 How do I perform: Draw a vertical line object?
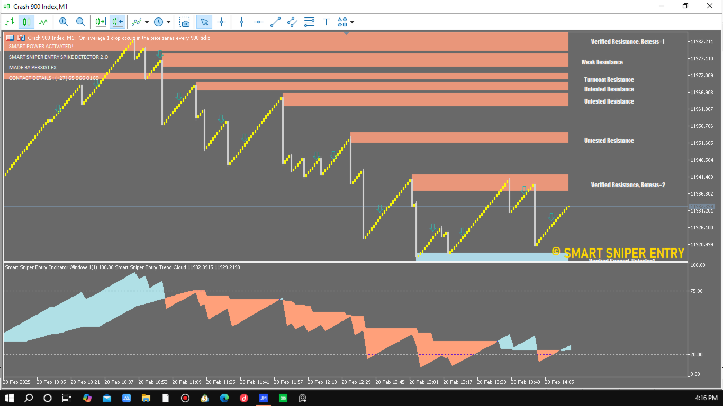tap(241, 22)
